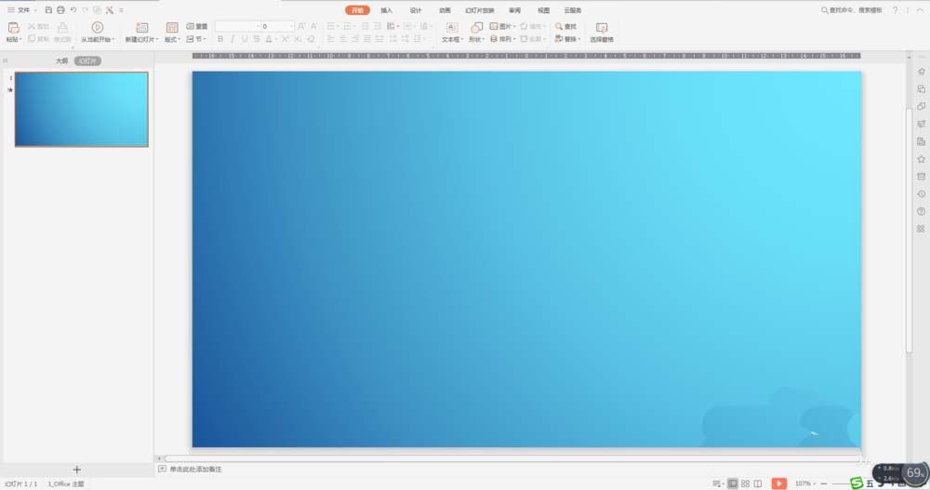Open the font color dropdown arrow

(276, 39)
